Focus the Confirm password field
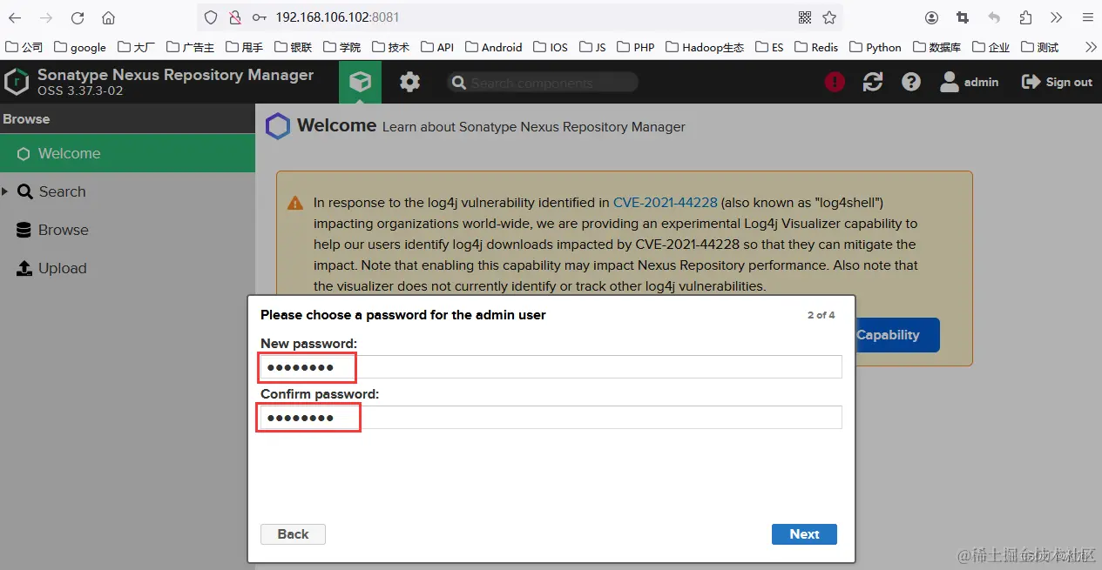The image size is (1102, 570). [551, 418]
